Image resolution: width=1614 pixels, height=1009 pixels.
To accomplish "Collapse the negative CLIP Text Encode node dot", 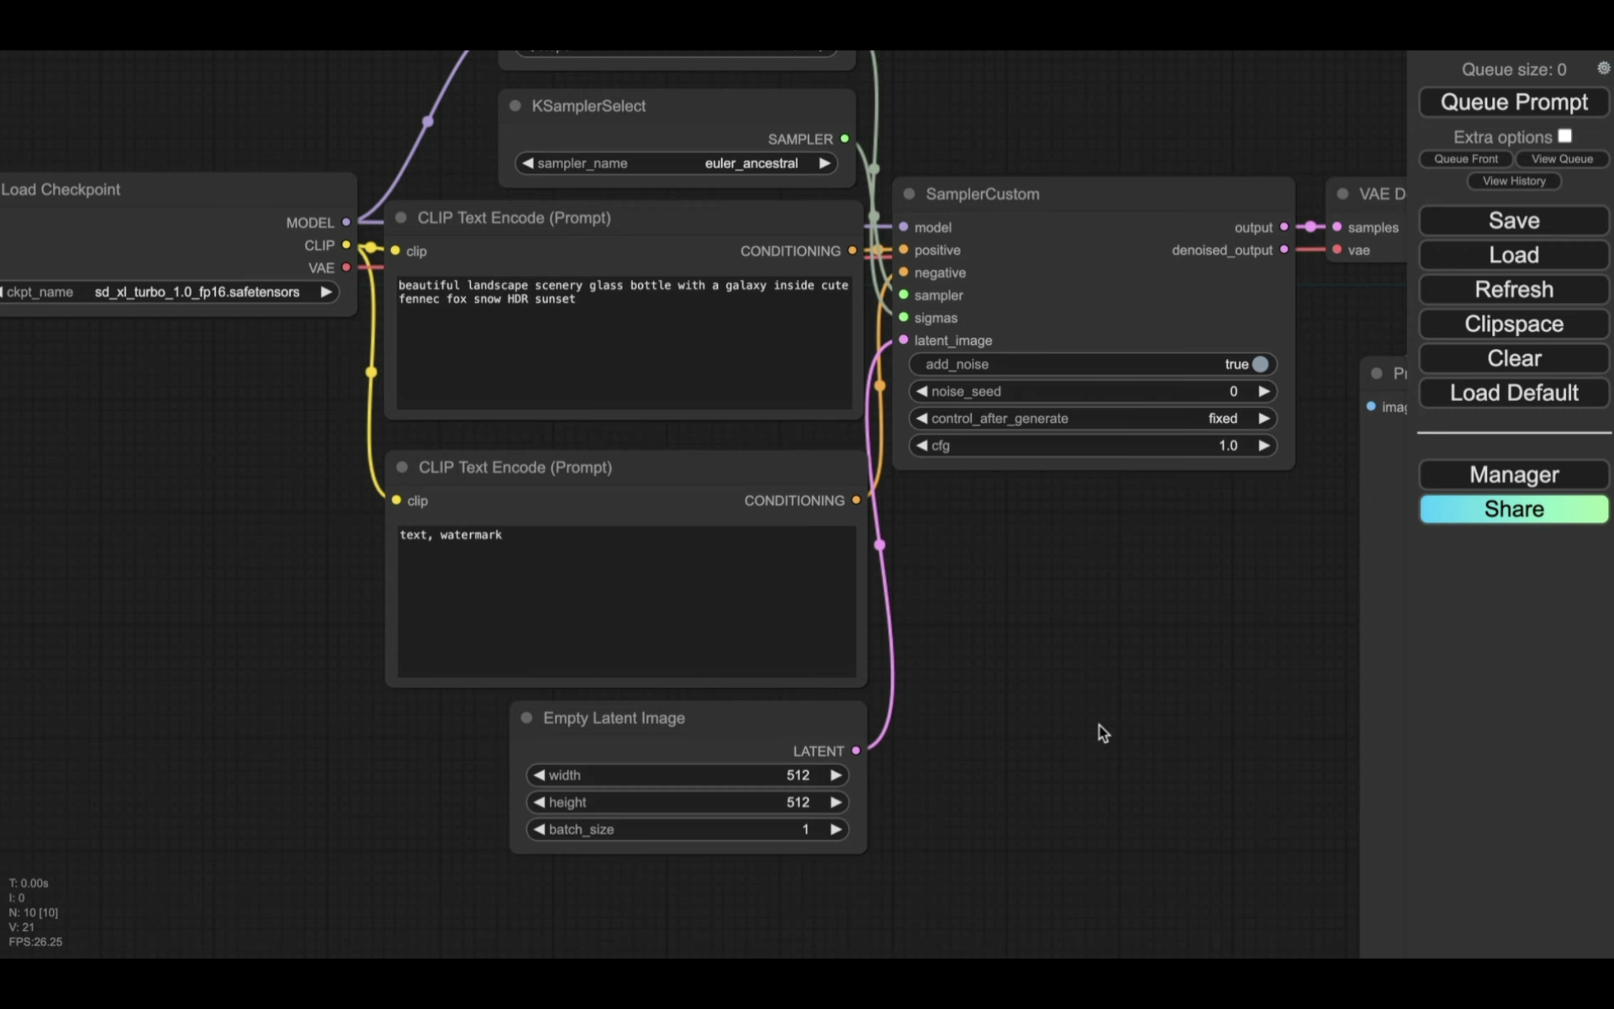I will 402,467.
